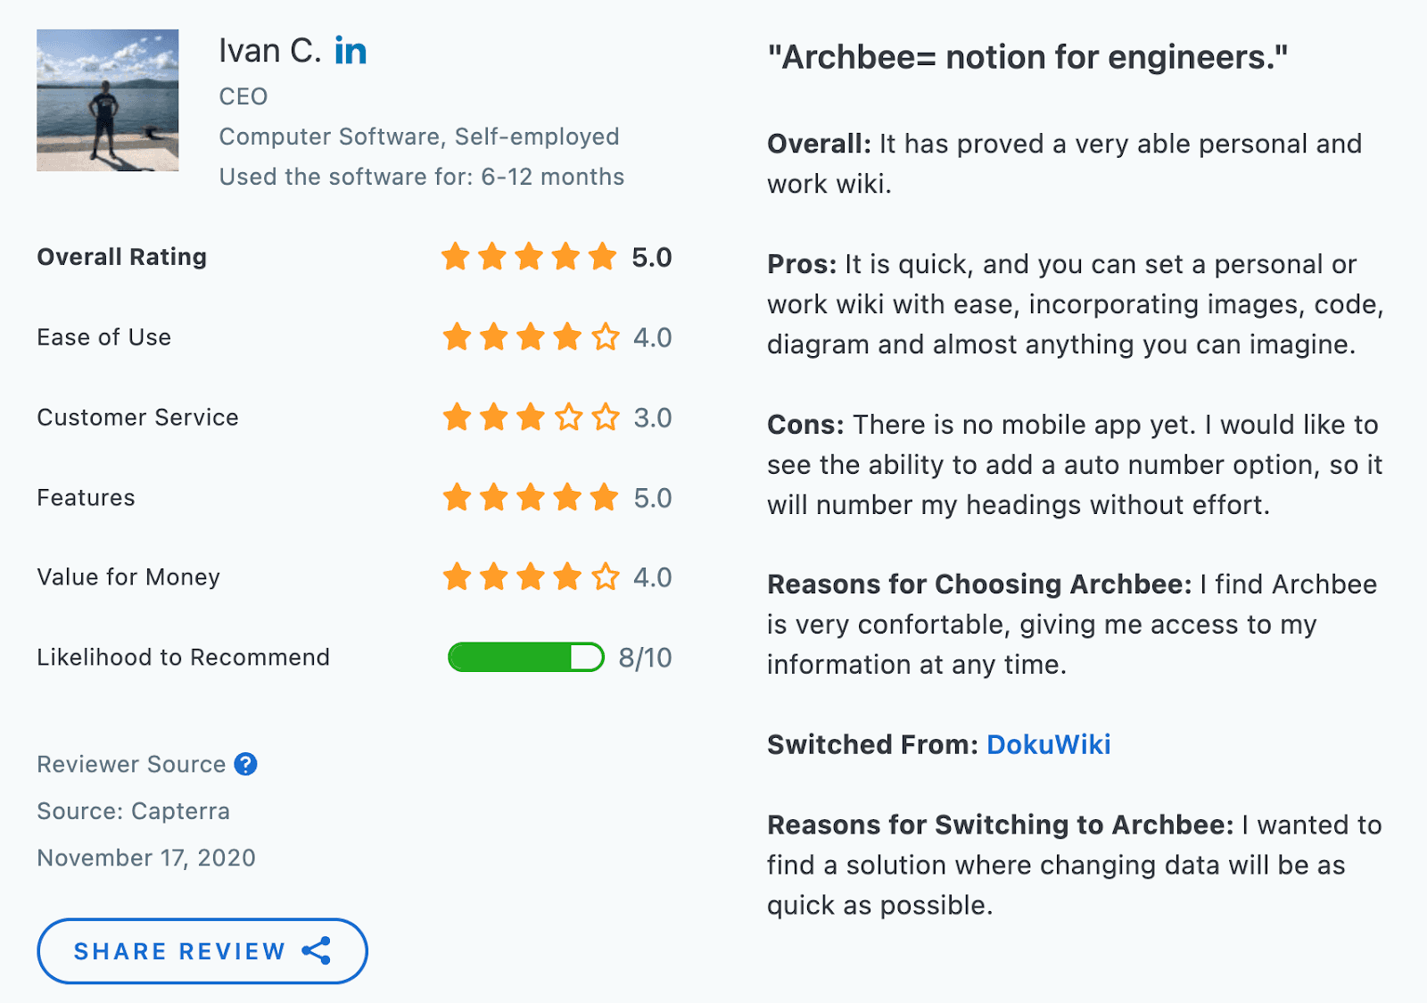
Task: Click the November 17, 2020 review date
Action: (146, 858)
